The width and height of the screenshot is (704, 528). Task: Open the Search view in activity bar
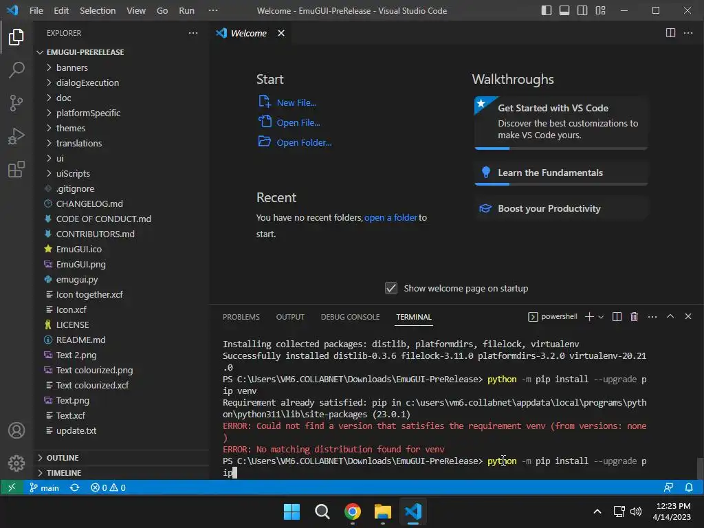(x=16, y=70)
